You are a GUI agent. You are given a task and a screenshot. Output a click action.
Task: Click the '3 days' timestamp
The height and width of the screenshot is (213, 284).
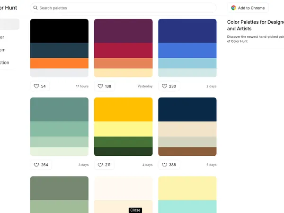click(x=83, y=165)
